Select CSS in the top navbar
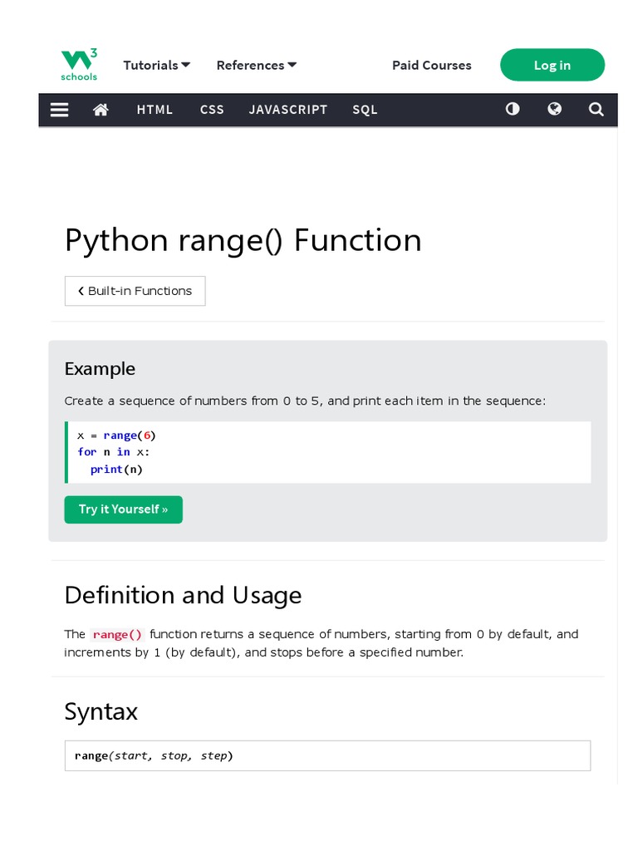The width and height of the screenshot is (638, 851). pyautogui.click(x=212, y=110)
